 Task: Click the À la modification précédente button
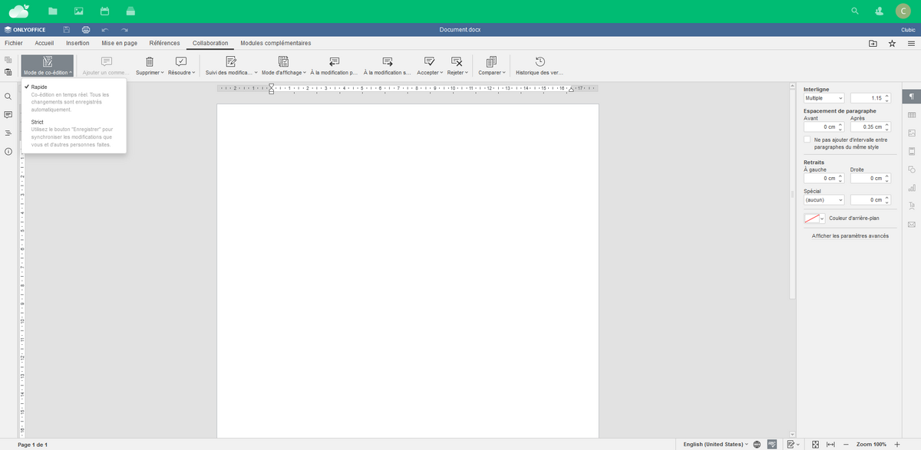(334, 66)
